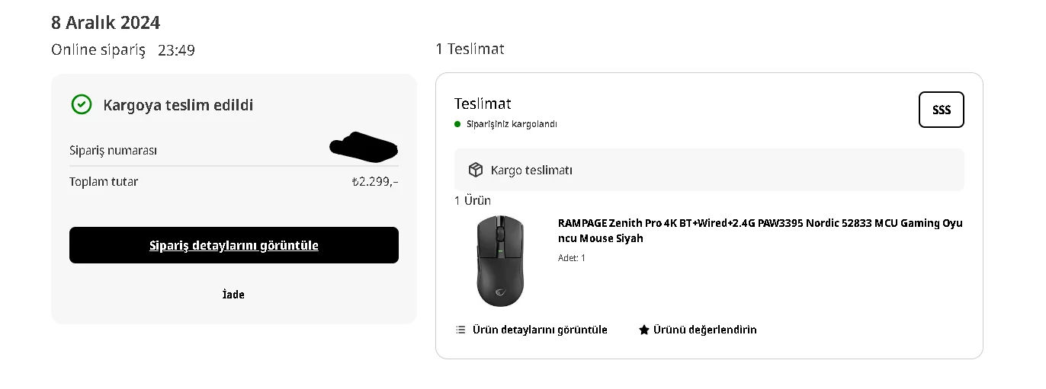Click the 8 Aralık 2024 date heading
This screenshot has height=389, width=1046.
[106, 23]
